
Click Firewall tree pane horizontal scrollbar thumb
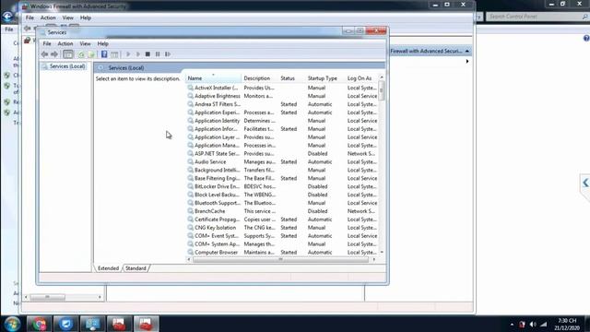pyautogui.click(x=47, y=297)
